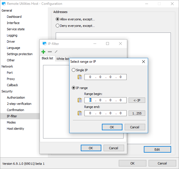Switch to the Black list tab
Screen dimensions: 179x169
(47, 58)
